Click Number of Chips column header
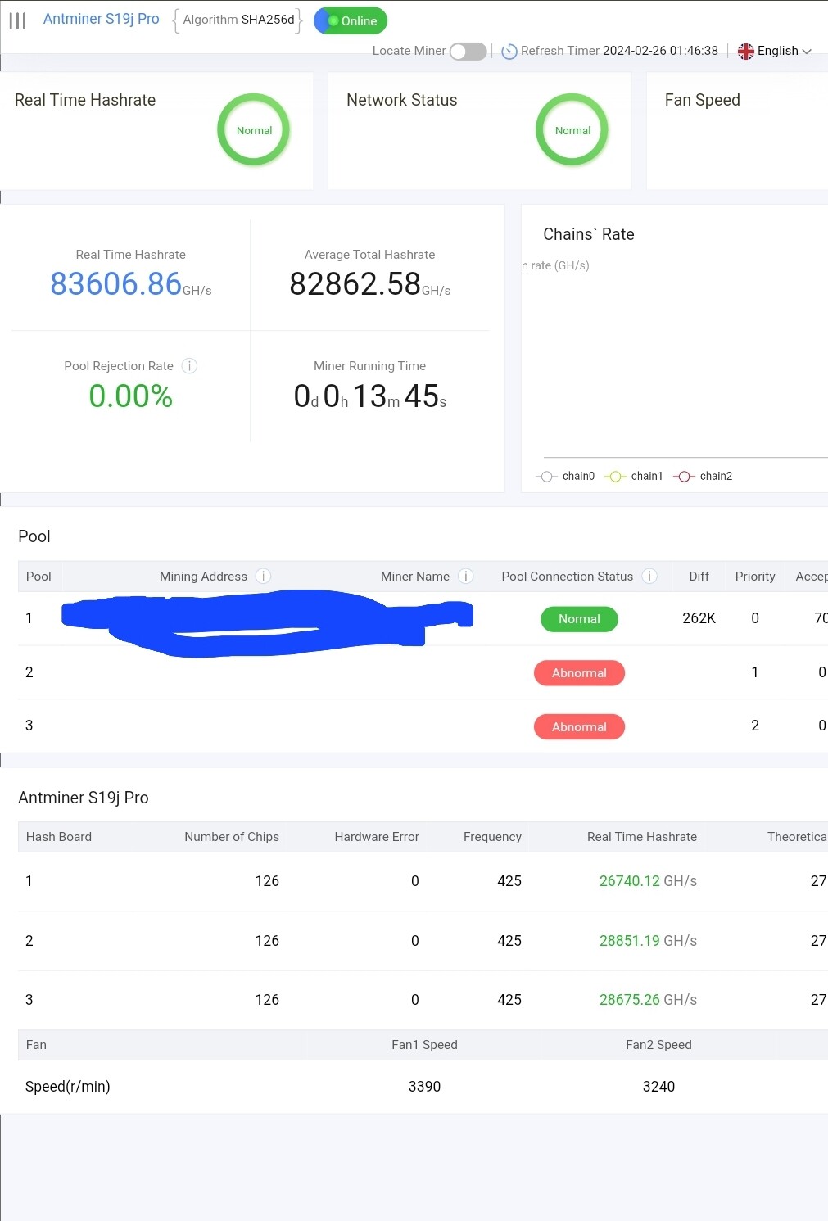 click(232, 837)
